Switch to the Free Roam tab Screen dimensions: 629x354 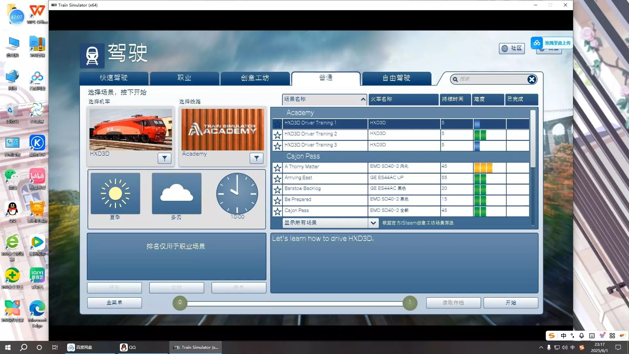point(396,78)
